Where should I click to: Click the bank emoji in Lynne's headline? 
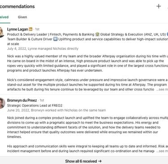pos(97,35)
